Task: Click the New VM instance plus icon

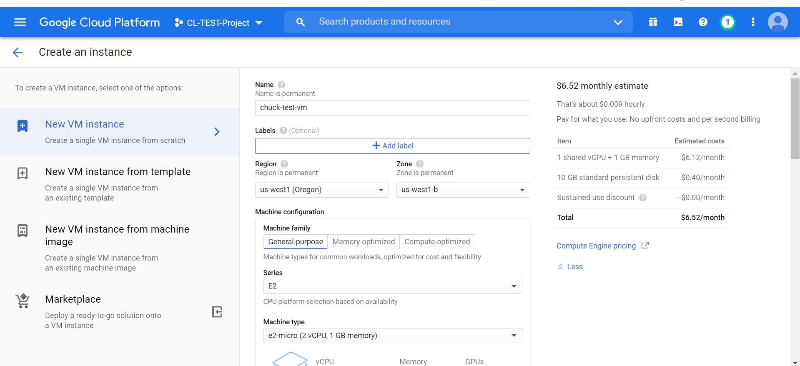Action: click(x=23, y=126)
